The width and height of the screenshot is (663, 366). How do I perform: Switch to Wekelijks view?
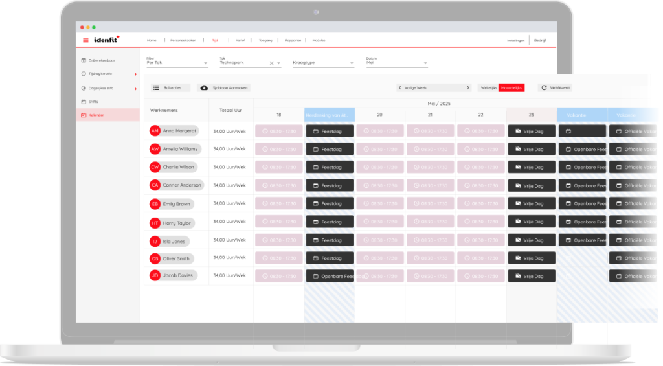488,87
